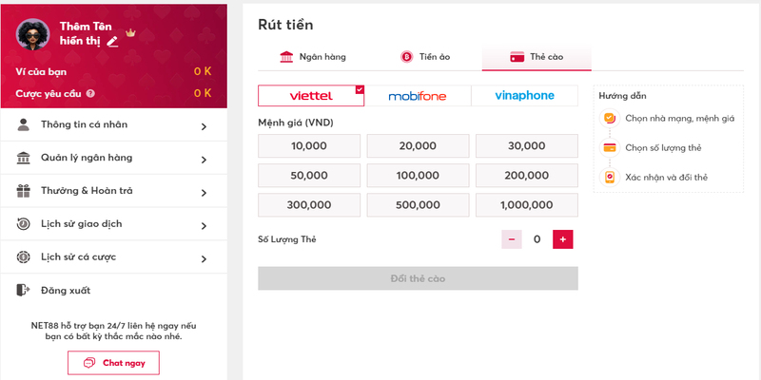Click the Xác nhận và đổi thẻ guide icon

pyautogui.click(x=610, y=178)
